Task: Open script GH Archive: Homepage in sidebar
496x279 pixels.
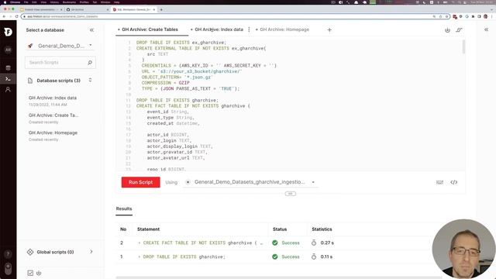Action: pos(53,133)
